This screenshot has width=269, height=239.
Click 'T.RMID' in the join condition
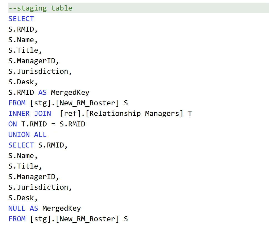point(34,124)
